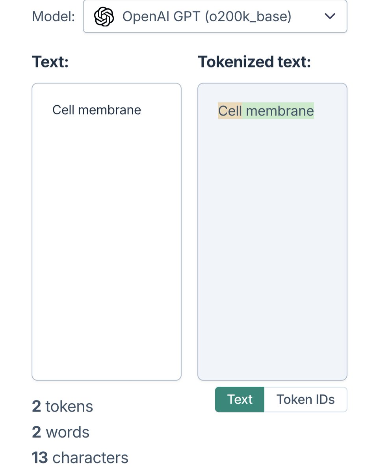Switch to the Token IDs view

(305, 400)
